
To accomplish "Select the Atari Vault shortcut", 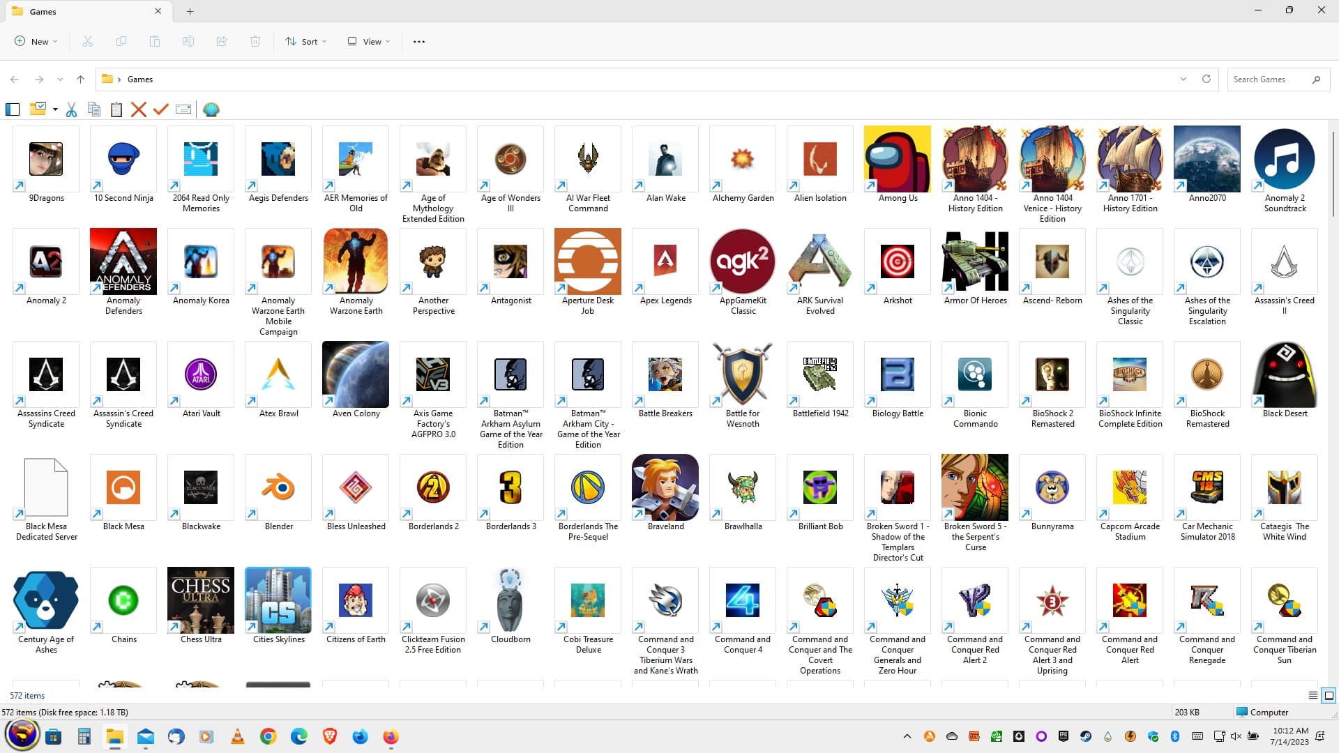I will 201,381.
